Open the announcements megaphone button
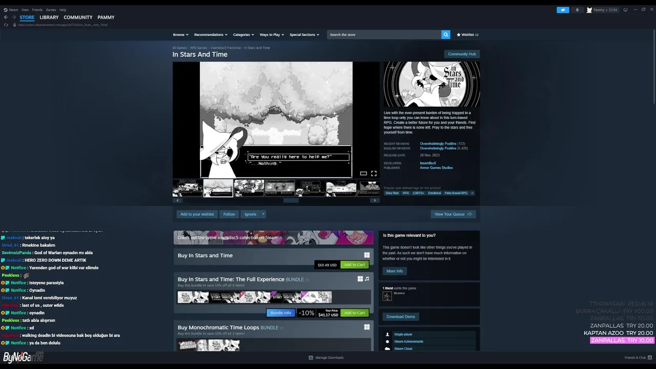Image resolution: width=656 pixels, height=369 pixels. pyautogui.click(x=563, y=10)
